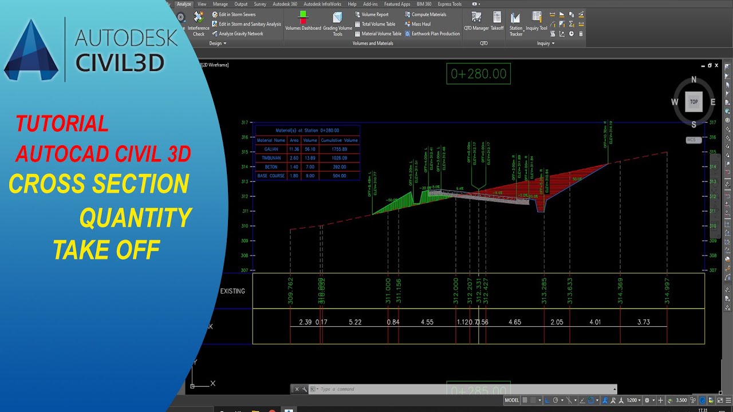
Task: Toggle isometric drafting in status bar
Action: tap(569, 401)
